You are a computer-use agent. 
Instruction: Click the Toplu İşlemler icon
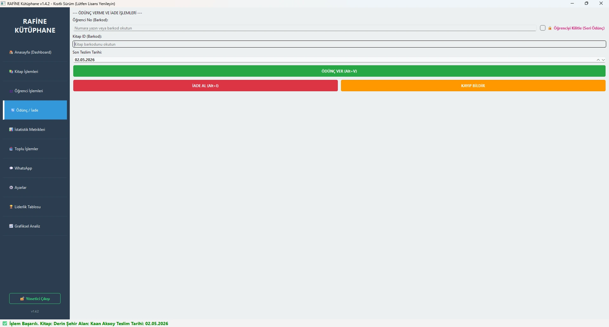pyautogui.click(x=11, y=149)
